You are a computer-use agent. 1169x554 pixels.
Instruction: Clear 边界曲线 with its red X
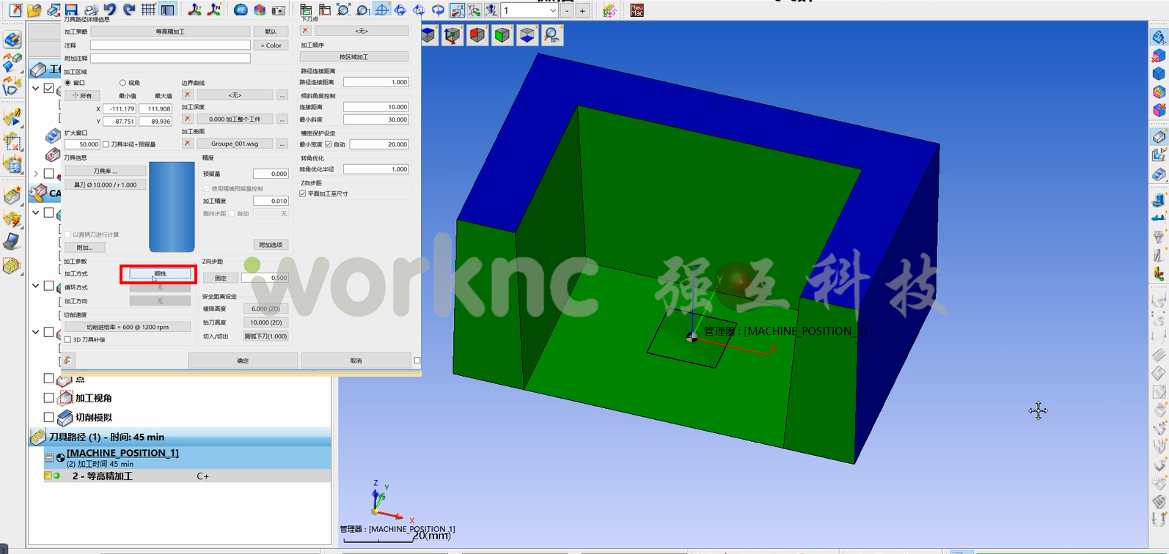coord(188,95)
